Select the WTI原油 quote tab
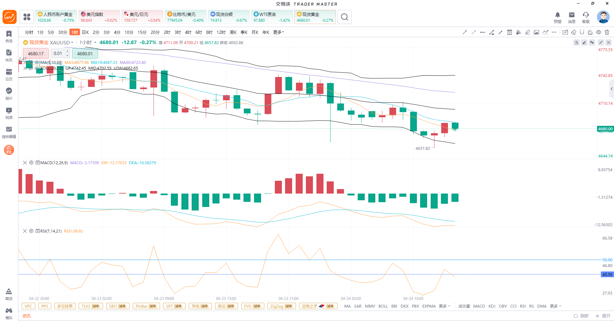The image size is (614, 321). [272, 17]
